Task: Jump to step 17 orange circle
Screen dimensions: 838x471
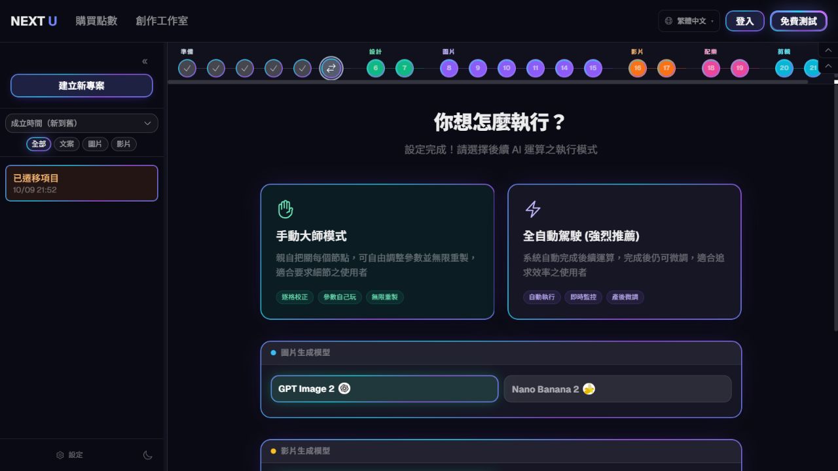Action: [666, 68]
